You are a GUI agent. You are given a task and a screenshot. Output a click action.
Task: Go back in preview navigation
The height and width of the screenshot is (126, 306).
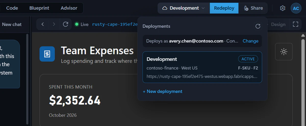pos(43,24)
